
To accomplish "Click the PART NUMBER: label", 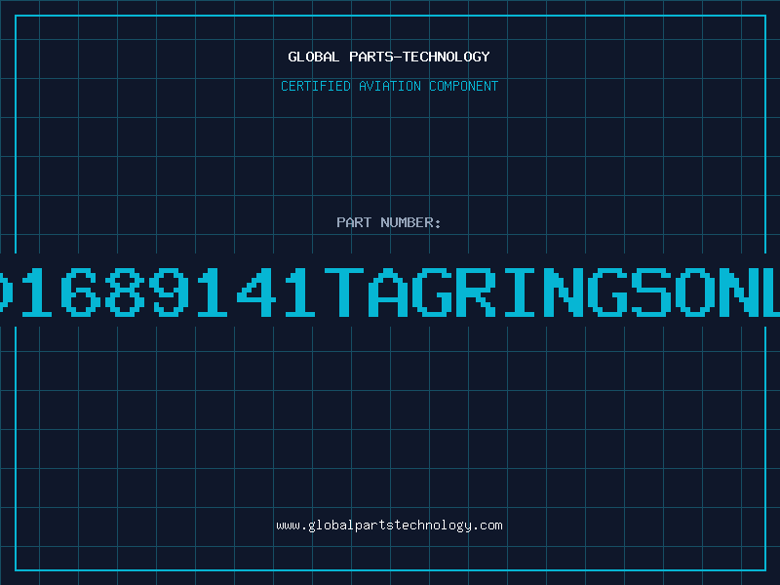I will [389, 222].
